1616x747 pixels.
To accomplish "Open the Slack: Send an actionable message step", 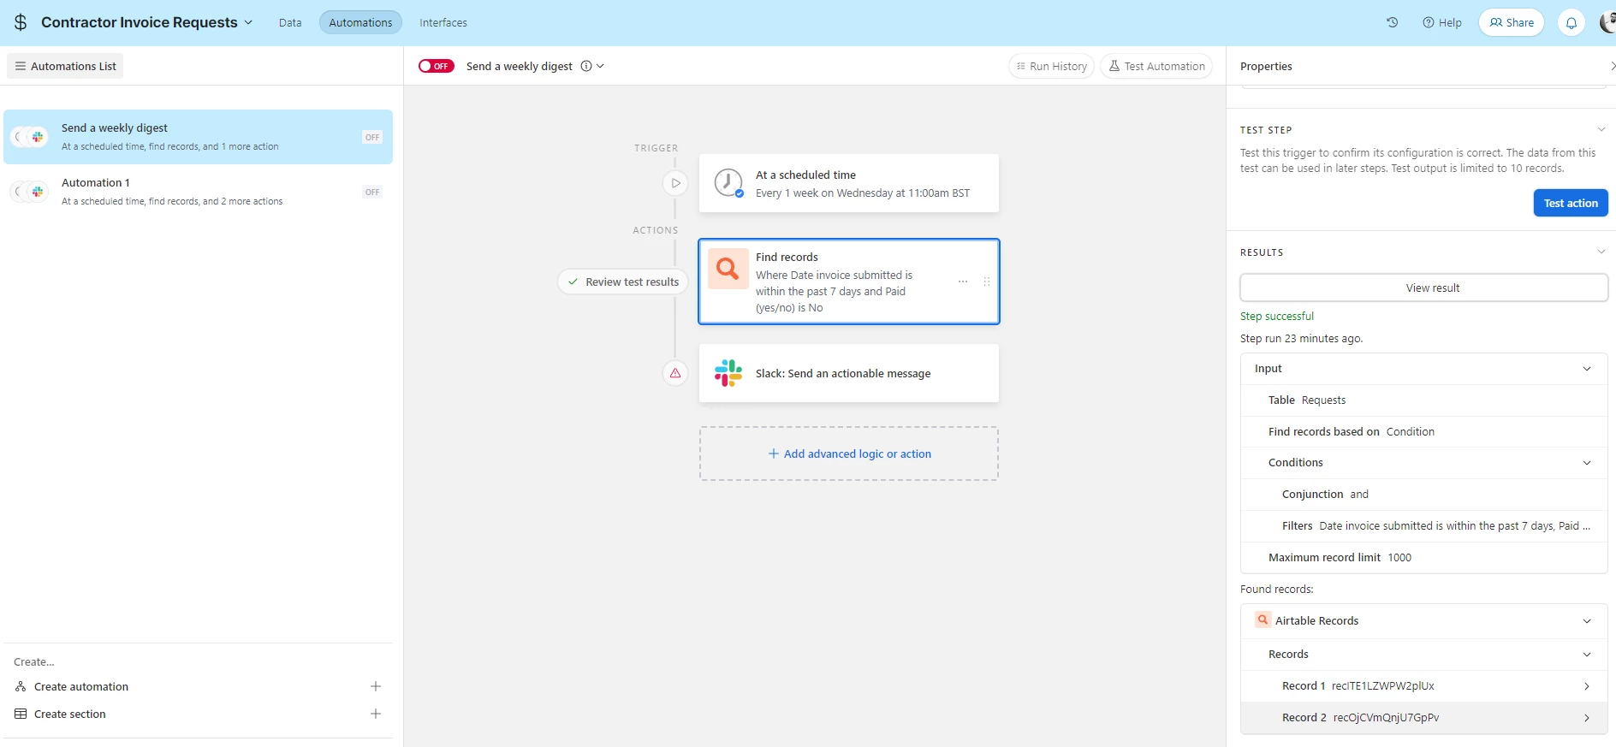I will point(849,373).
